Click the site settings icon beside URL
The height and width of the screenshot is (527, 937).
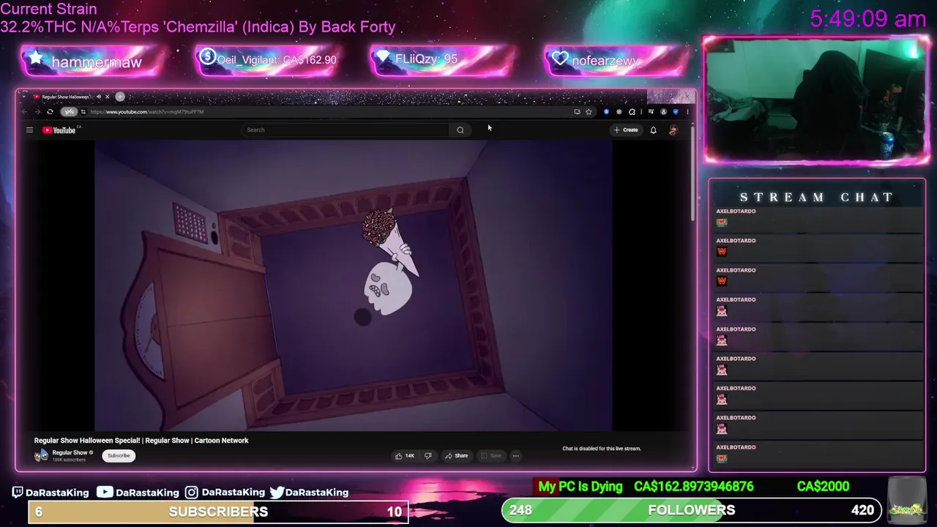[x=83, y=112]
